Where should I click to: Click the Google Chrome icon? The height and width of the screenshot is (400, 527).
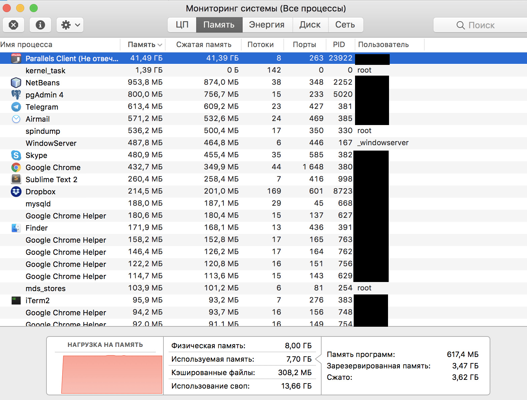[x=16, y=167]
